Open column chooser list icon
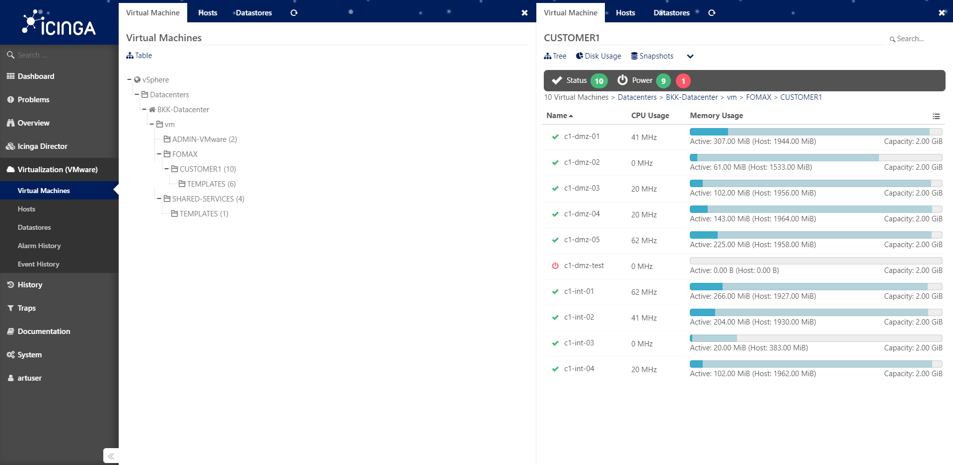The width and height of the screenshot is (953, 465). (936, 117)
